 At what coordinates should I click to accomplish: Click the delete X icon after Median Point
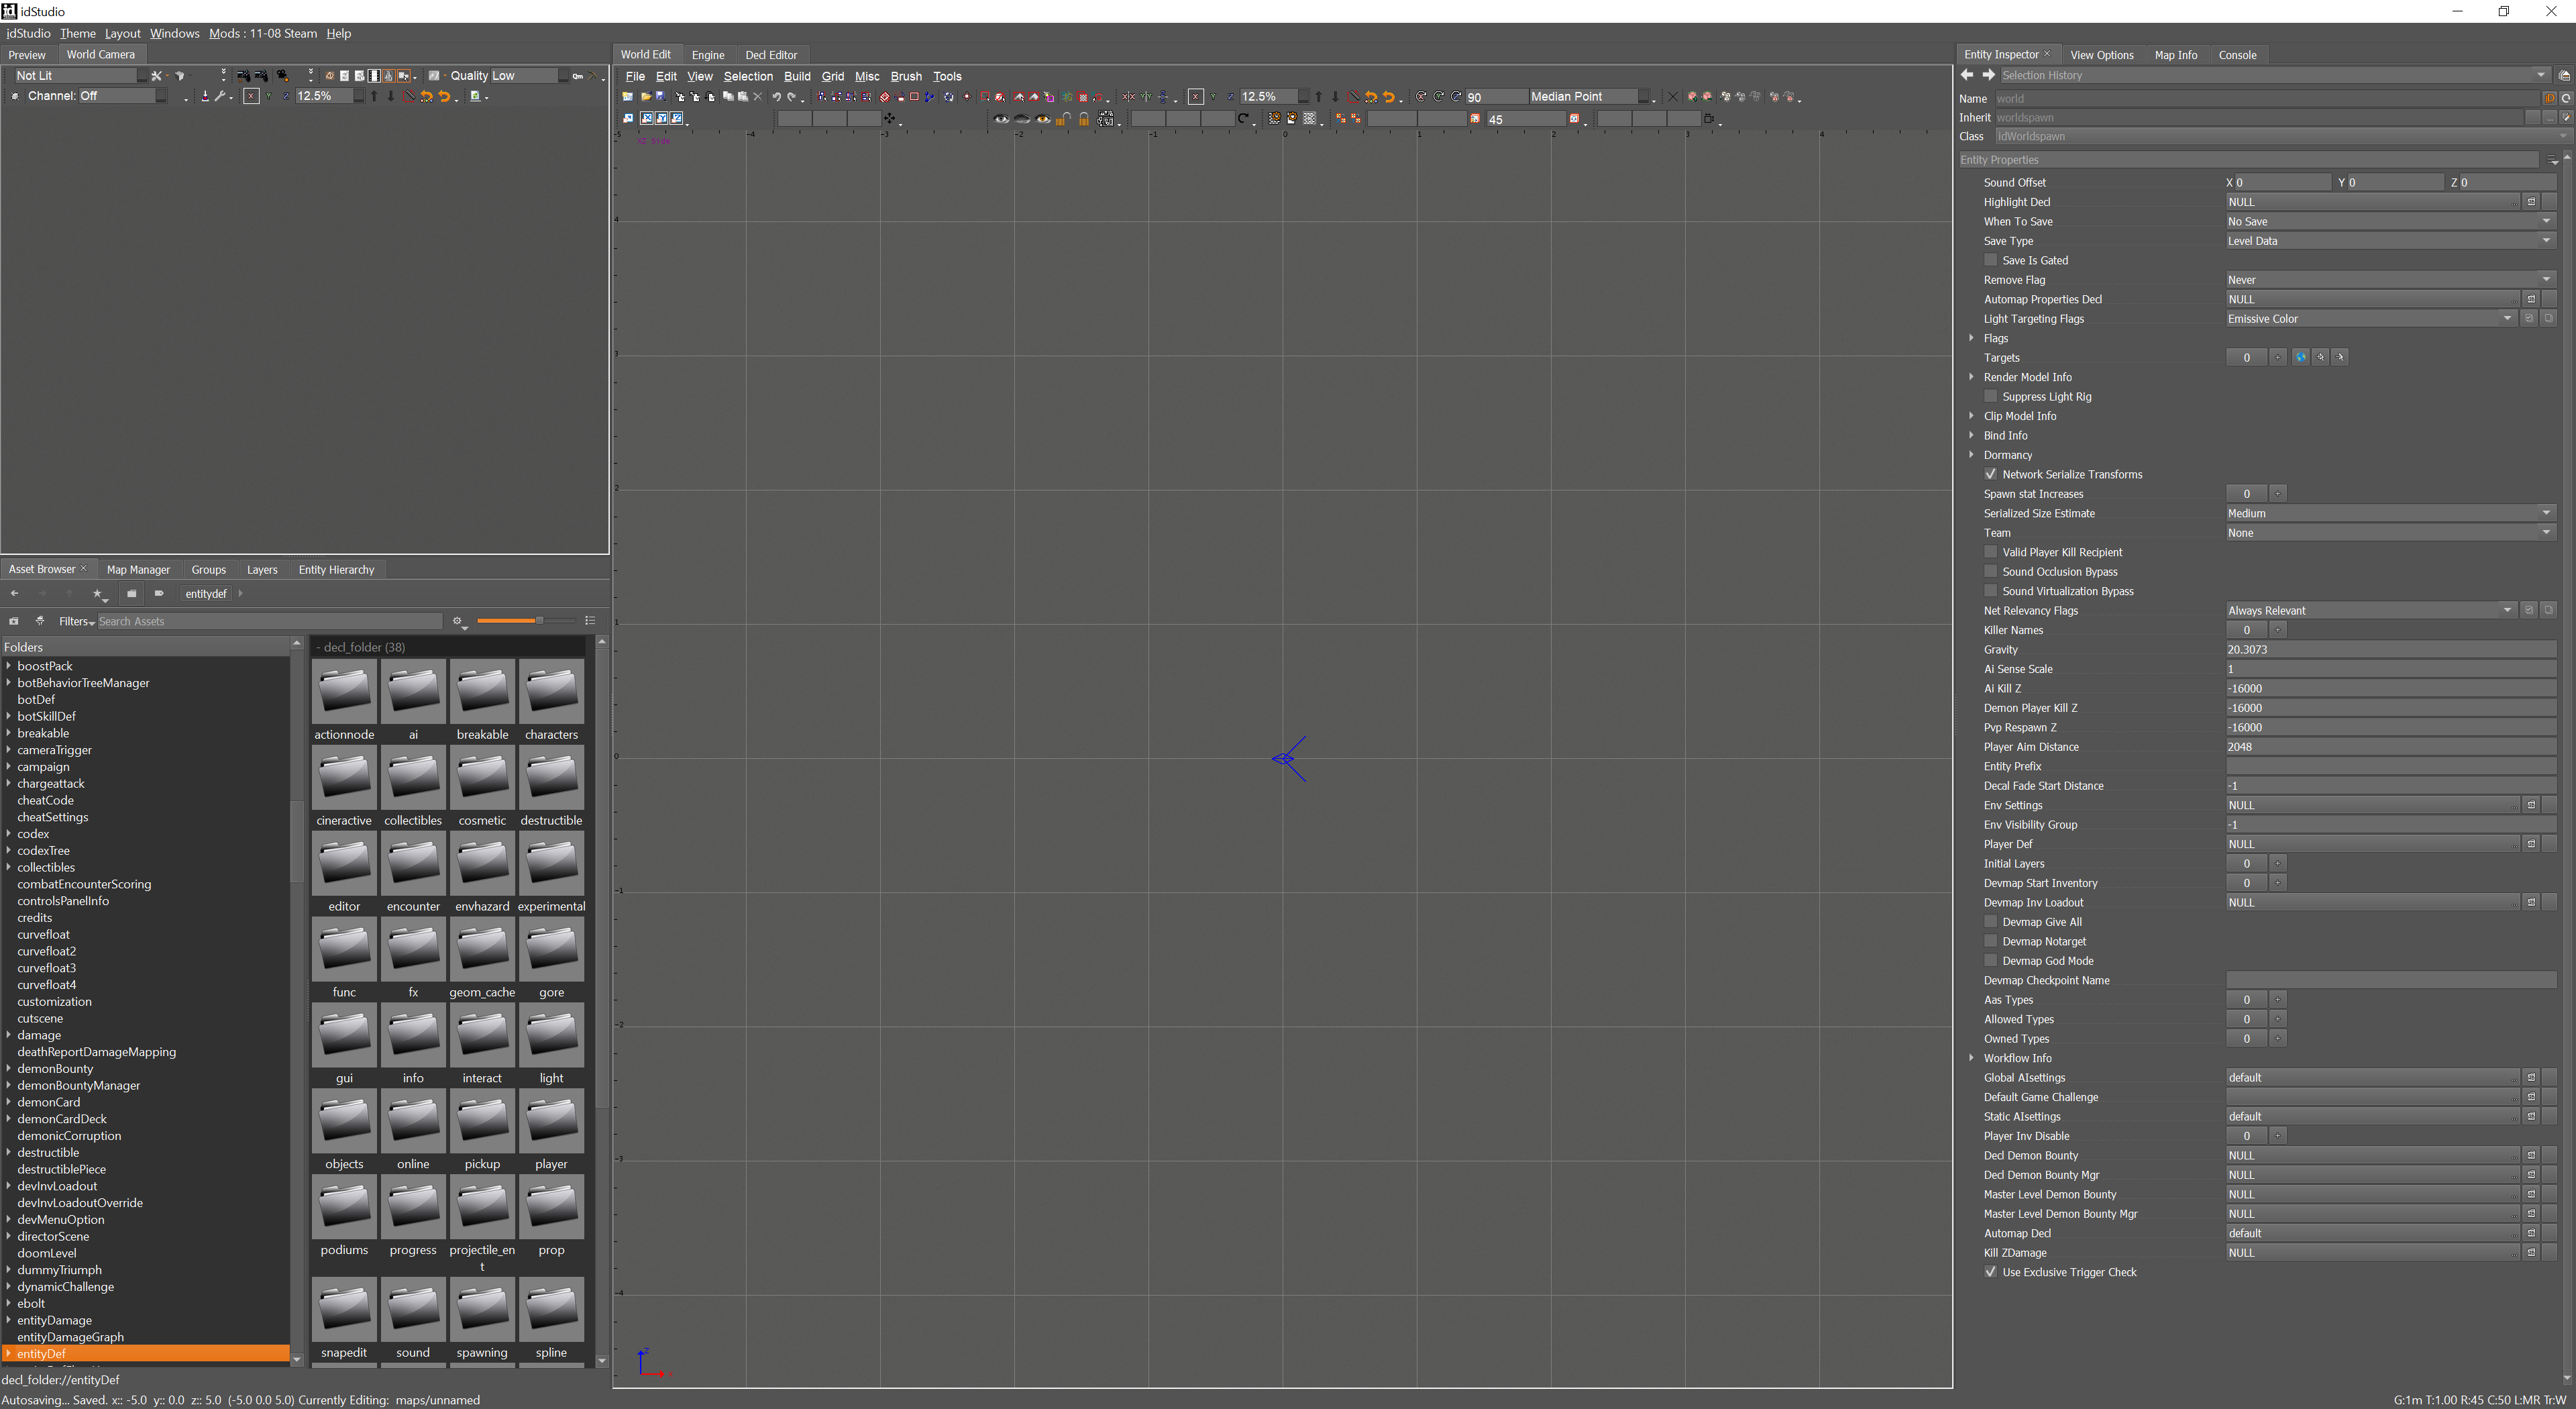(x=1673, y=97)
